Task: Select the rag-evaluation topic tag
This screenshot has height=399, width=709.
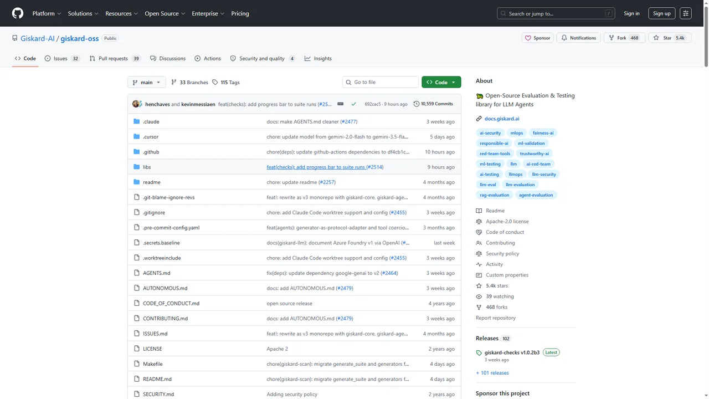Action: point(495,195)
